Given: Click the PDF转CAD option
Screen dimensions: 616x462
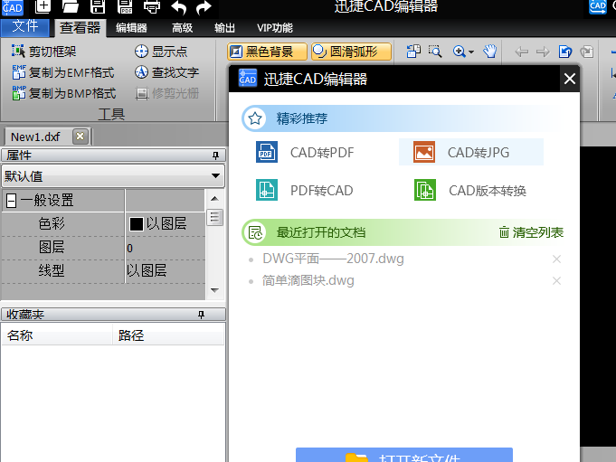Looking at the screenshot, I should [x=305, y=191].
